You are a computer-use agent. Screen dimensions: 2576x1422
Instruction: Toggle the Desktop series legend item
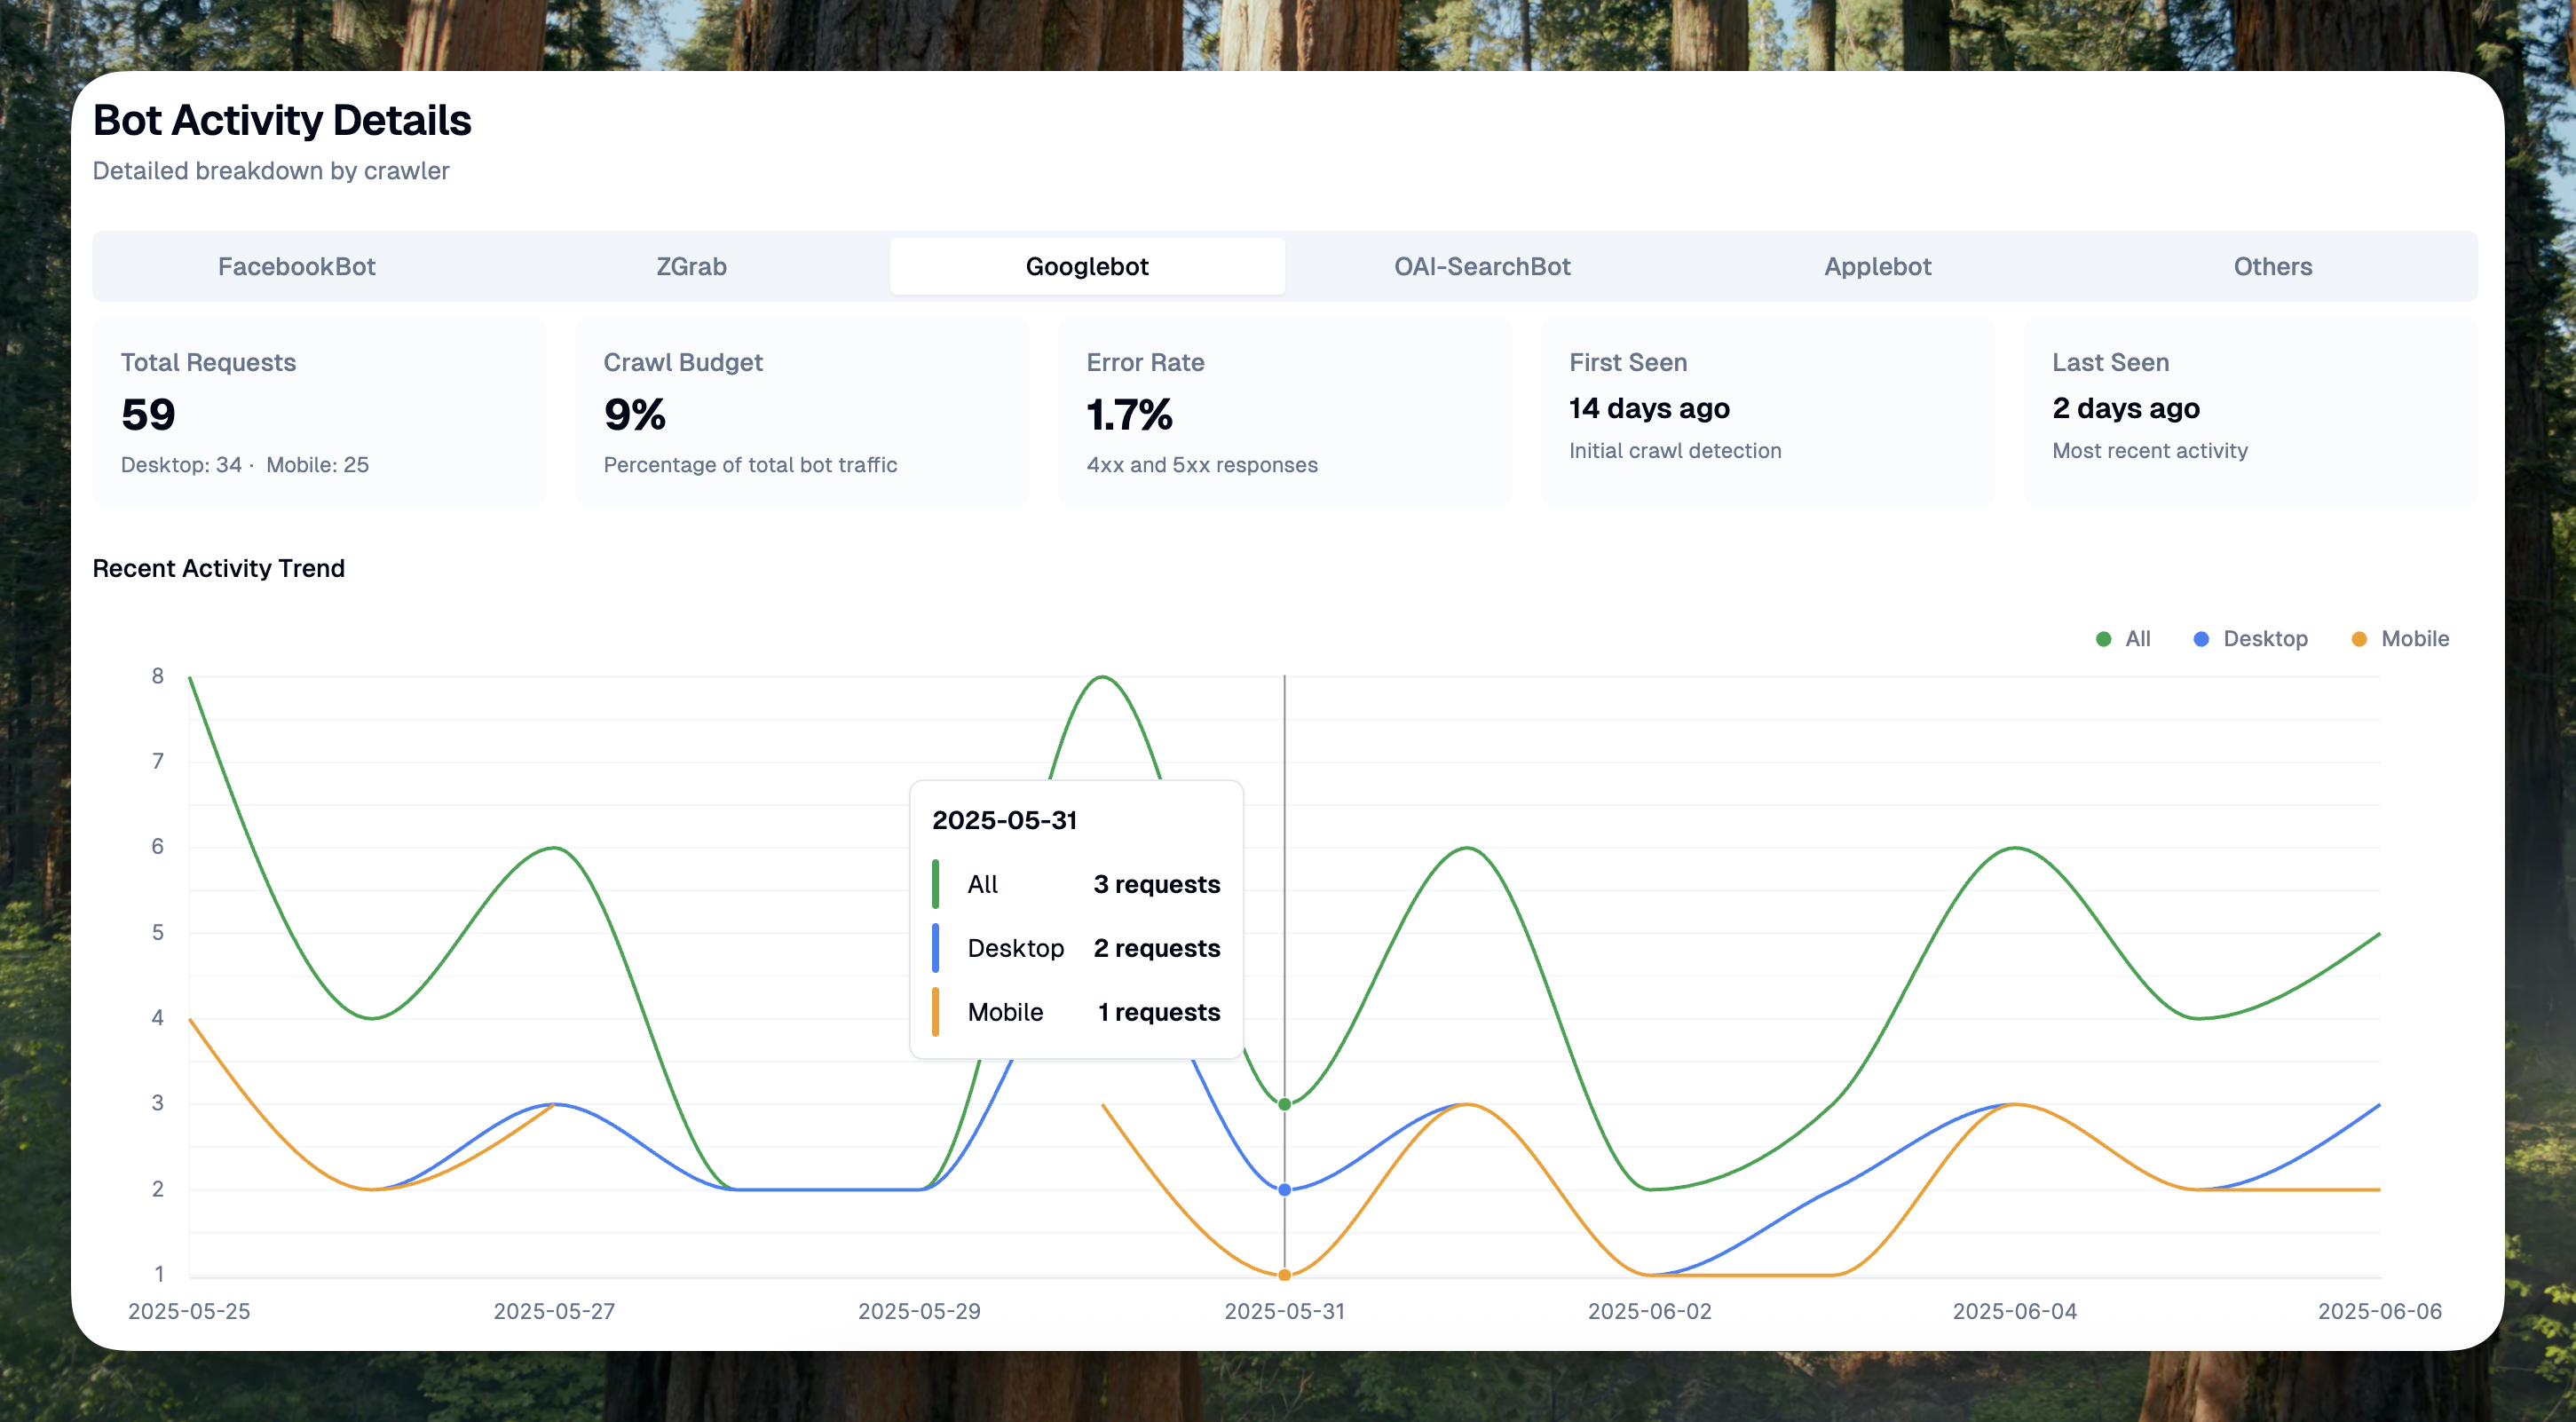tap(2264, 639)
